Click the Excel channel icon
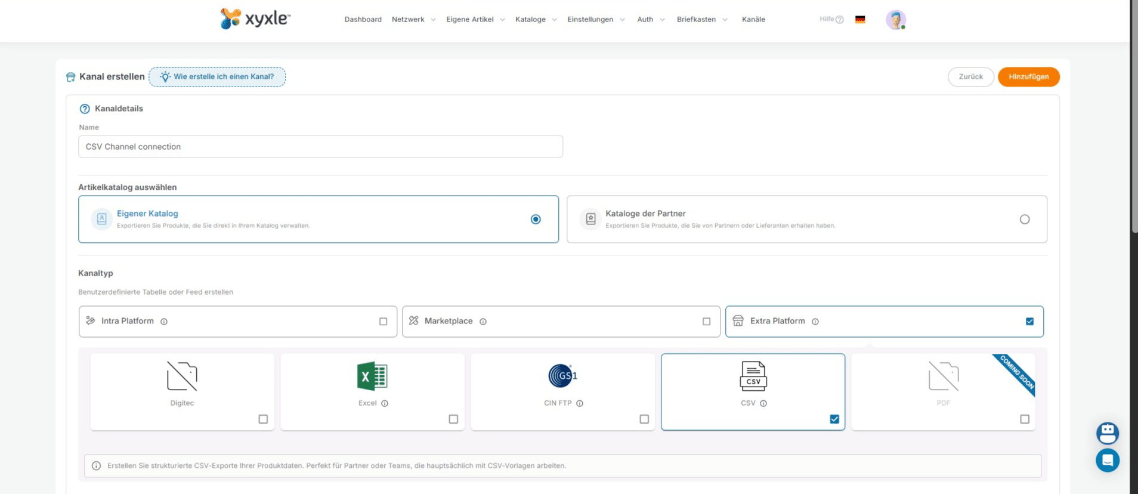 372,376
